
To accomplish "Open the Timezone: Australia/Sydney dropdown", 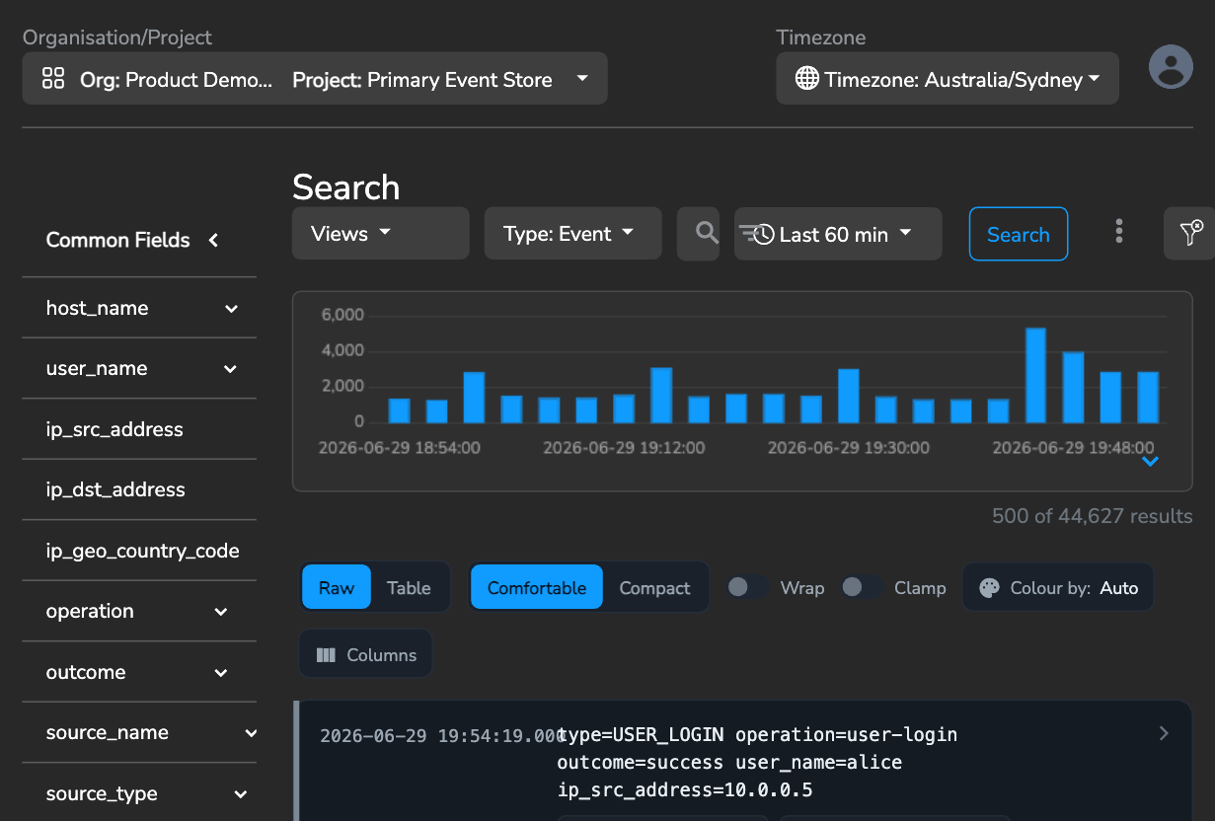I will [948, 79].
